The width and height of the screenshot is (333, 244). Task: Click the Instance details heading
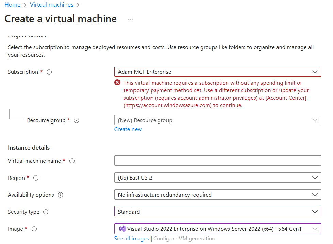[29, 148]
